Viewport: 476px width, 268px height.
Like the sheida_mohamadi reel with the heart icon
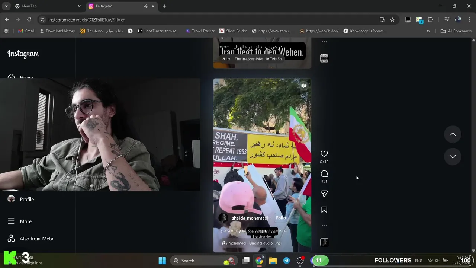click(x=324, y=154)
